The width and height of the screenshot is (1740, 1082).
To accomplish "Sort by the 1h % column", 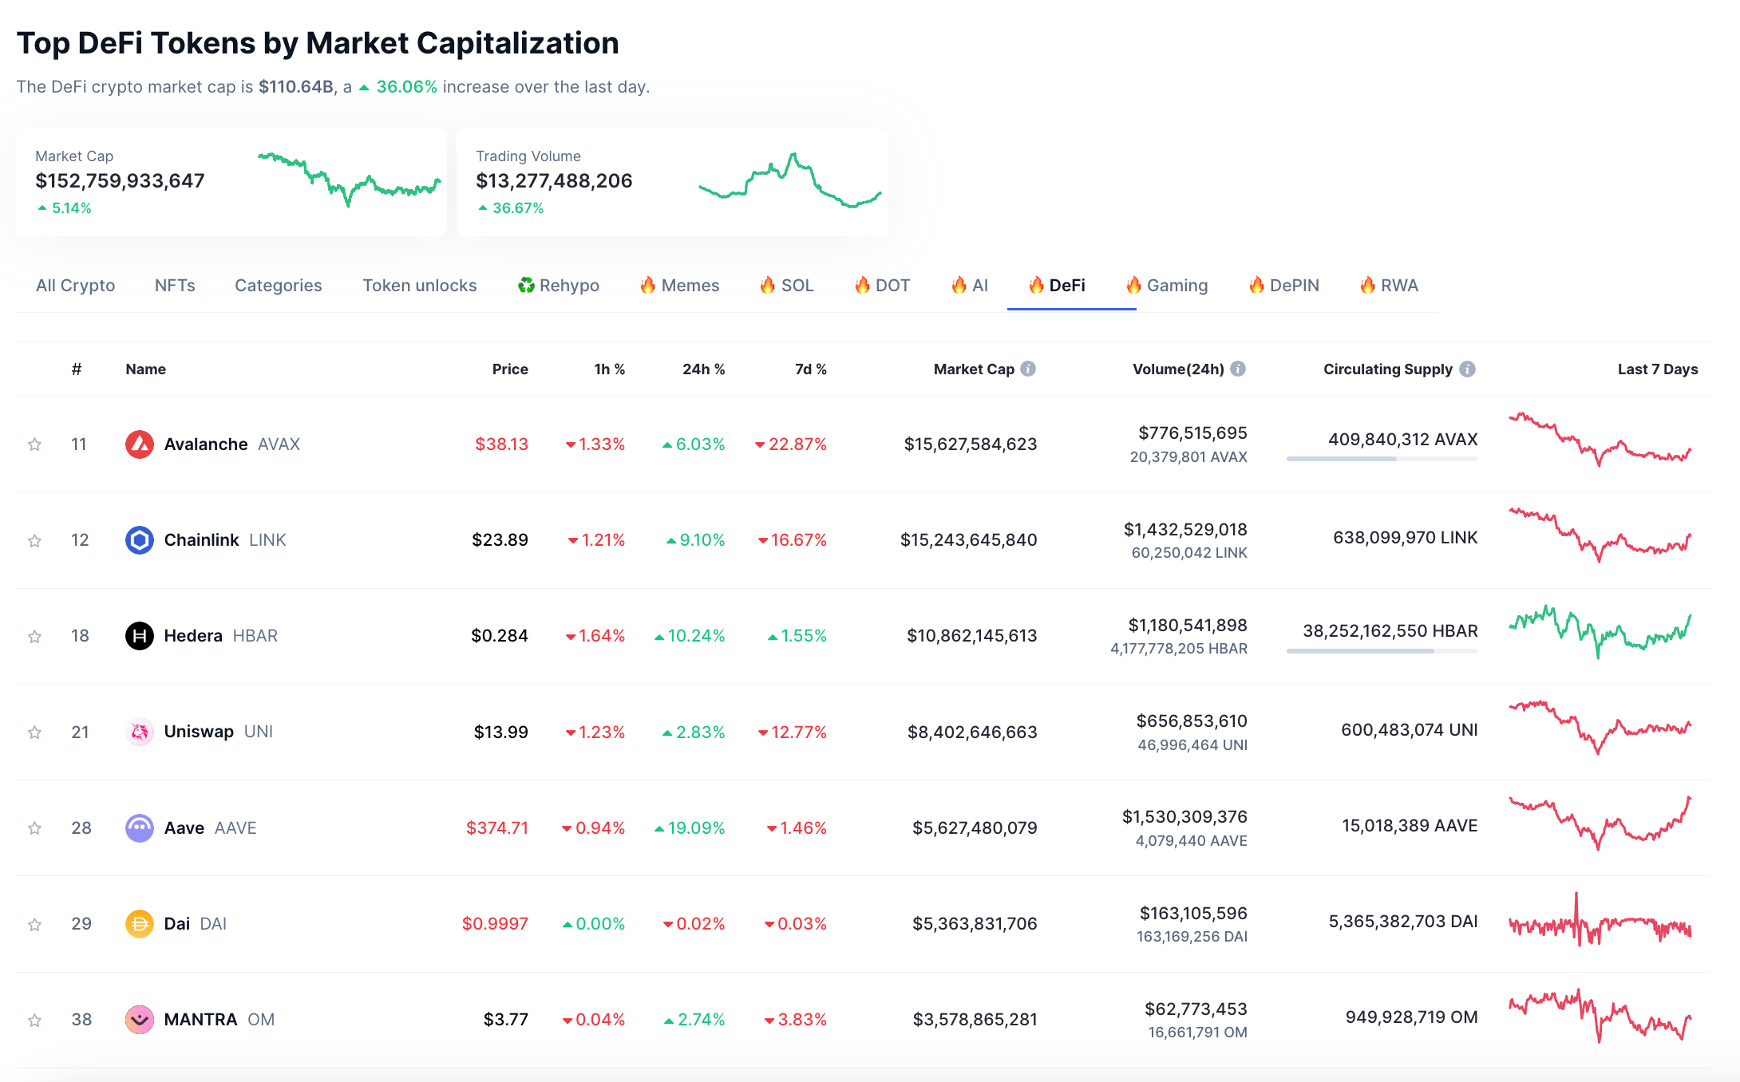I will [x=610, y=369].
